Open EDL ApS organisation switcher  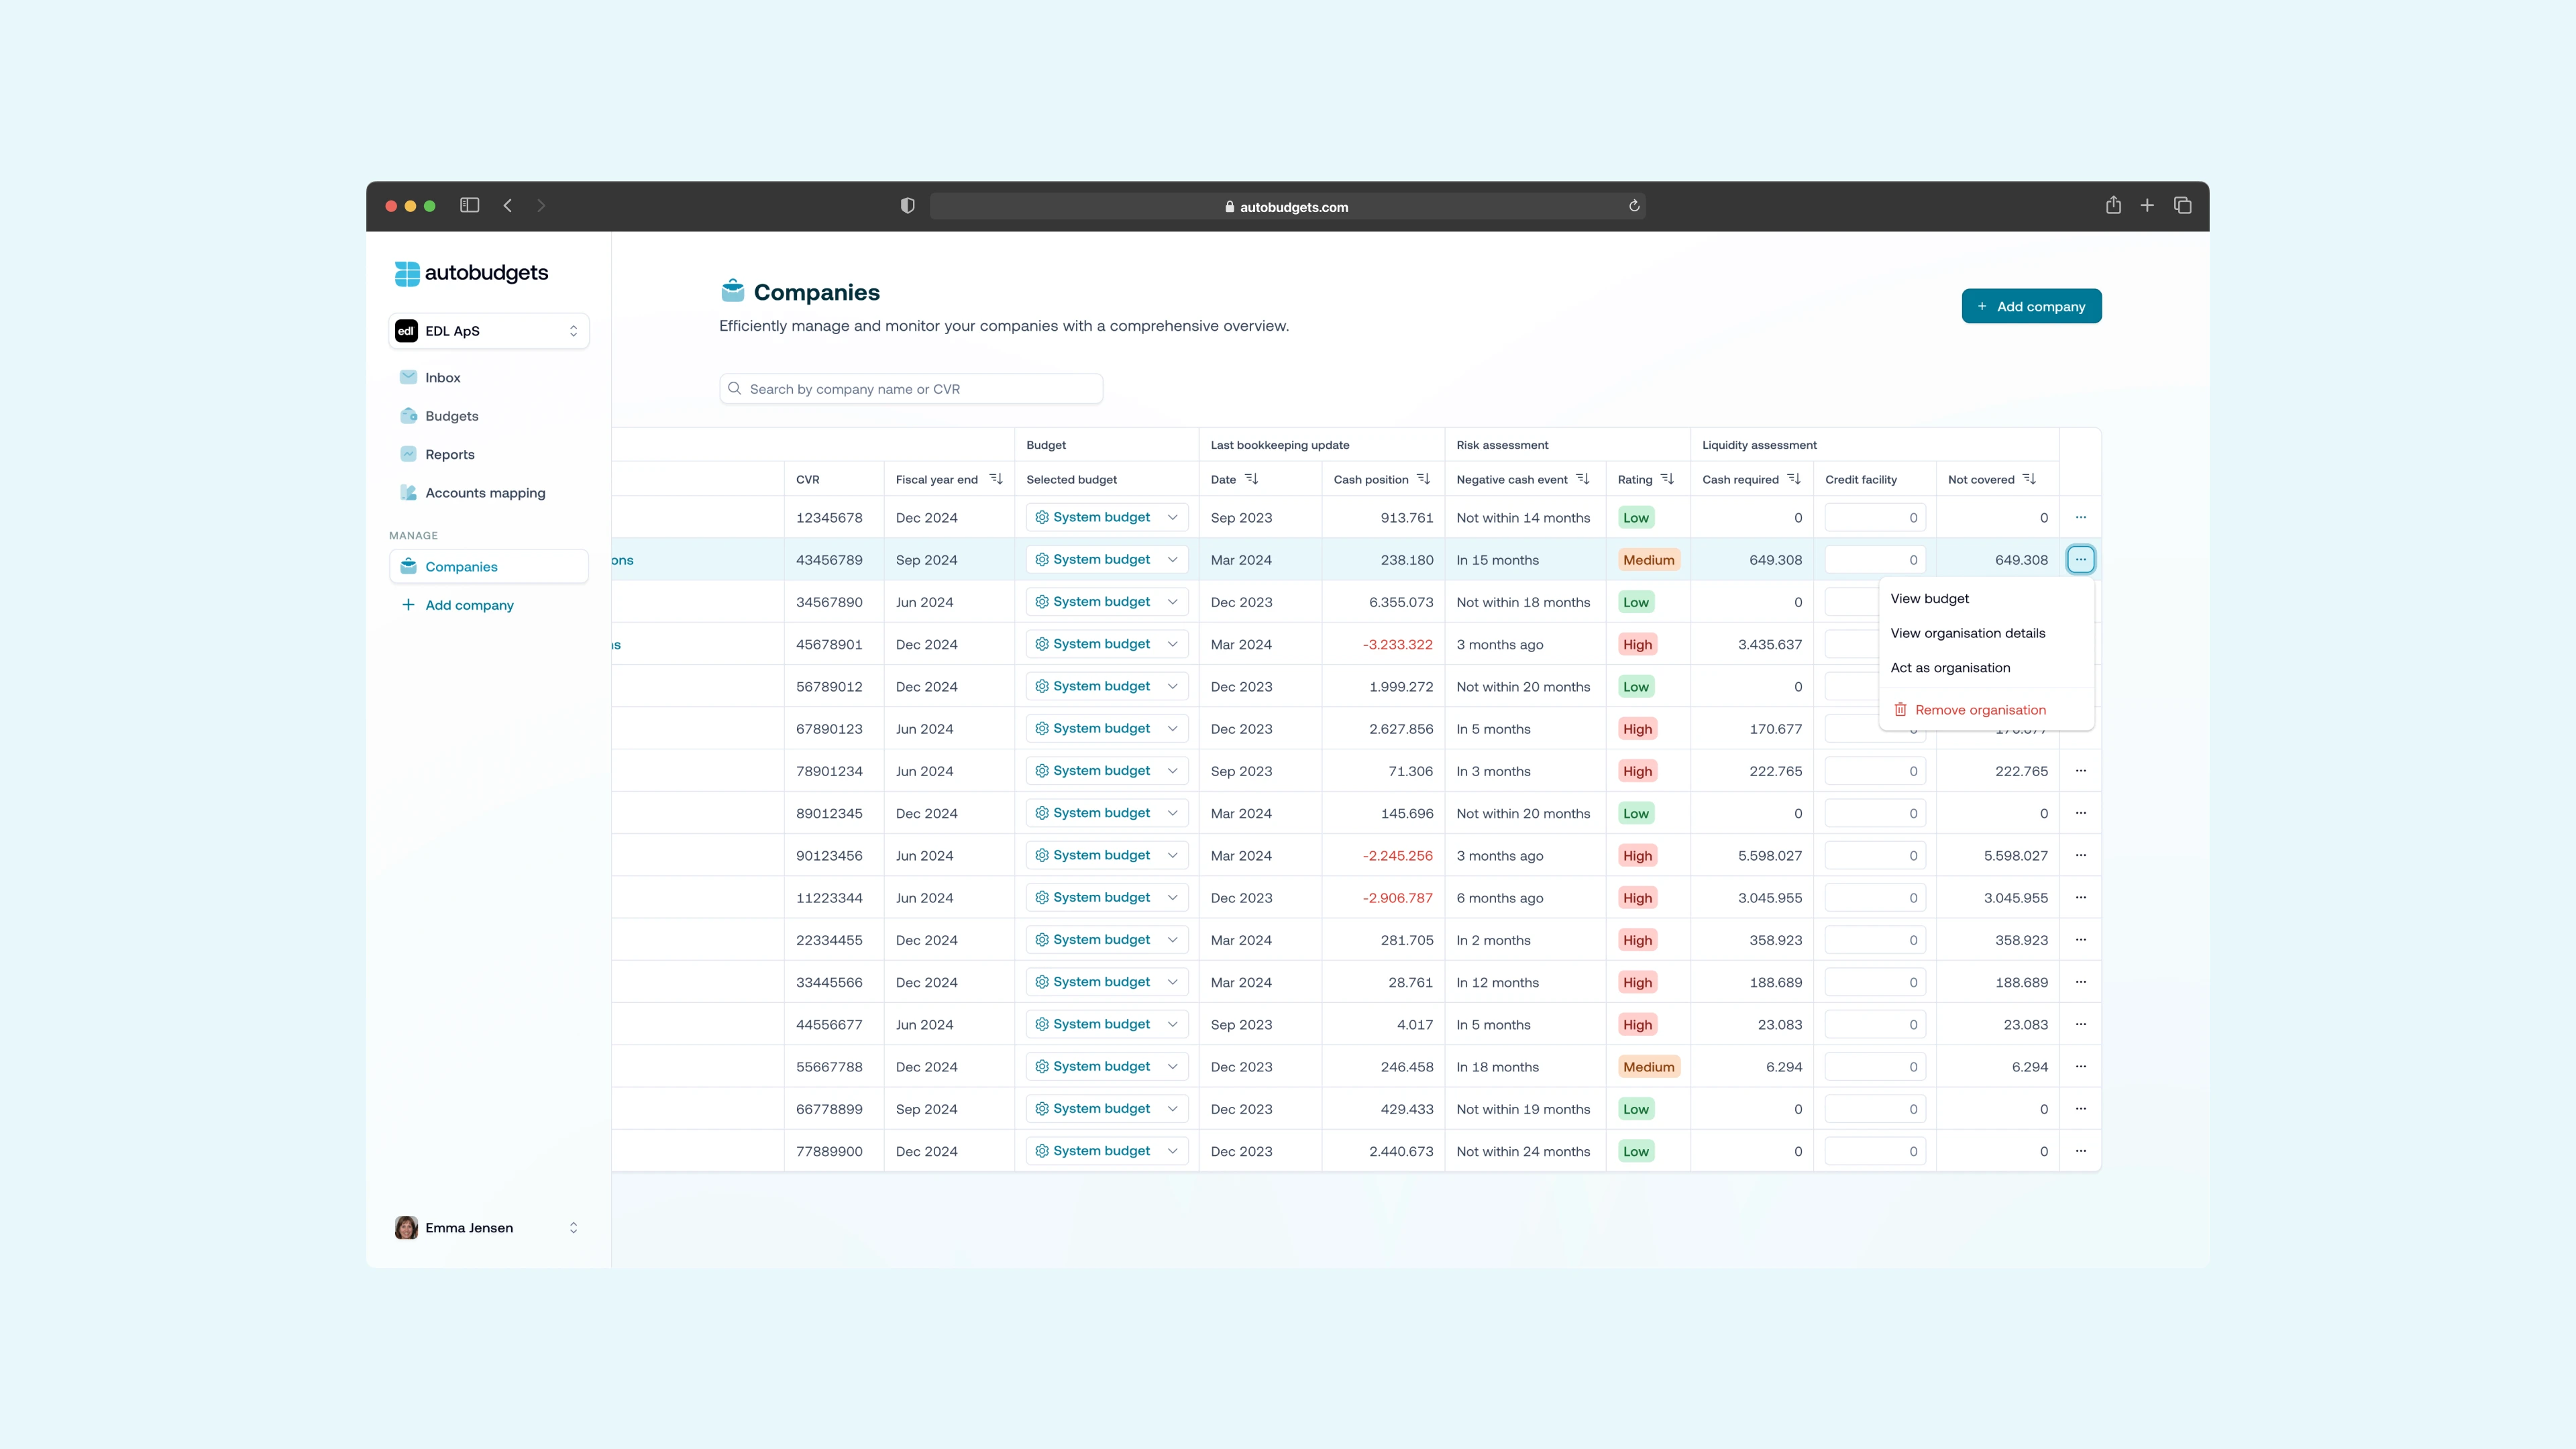click(x=489, y=331)
